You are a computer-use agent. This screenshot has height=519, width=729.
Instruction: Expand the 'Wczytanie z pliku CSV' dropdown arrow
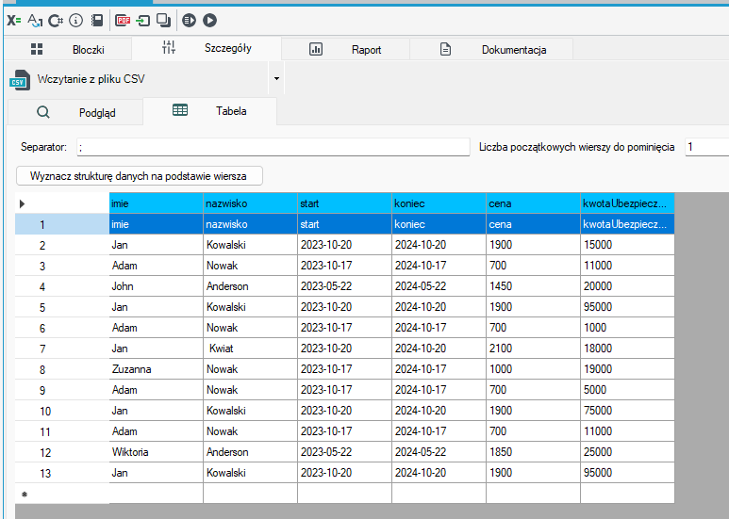276,78
